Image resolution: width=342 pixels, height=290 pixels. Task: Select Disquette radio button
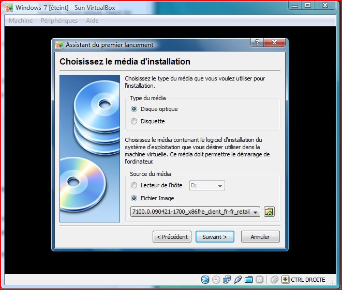134,121
